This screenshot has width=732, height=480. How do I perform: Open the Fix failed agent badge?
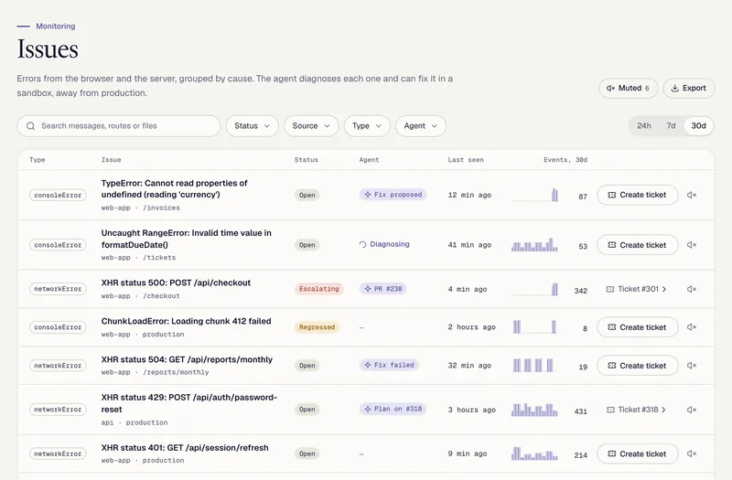coord(389,365)
